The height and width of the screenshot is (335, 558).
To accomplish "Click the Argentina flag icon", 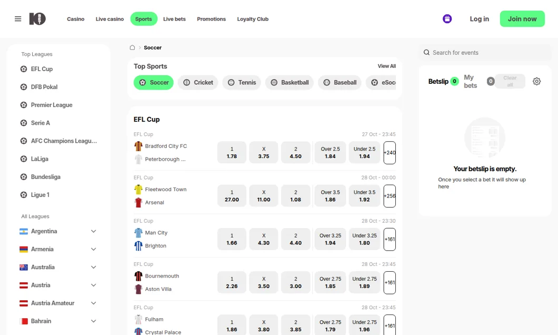I will (24, 231).
